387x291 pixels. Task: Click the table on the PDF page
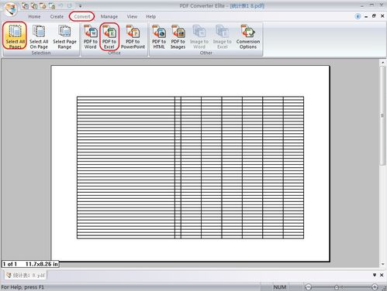190,167
